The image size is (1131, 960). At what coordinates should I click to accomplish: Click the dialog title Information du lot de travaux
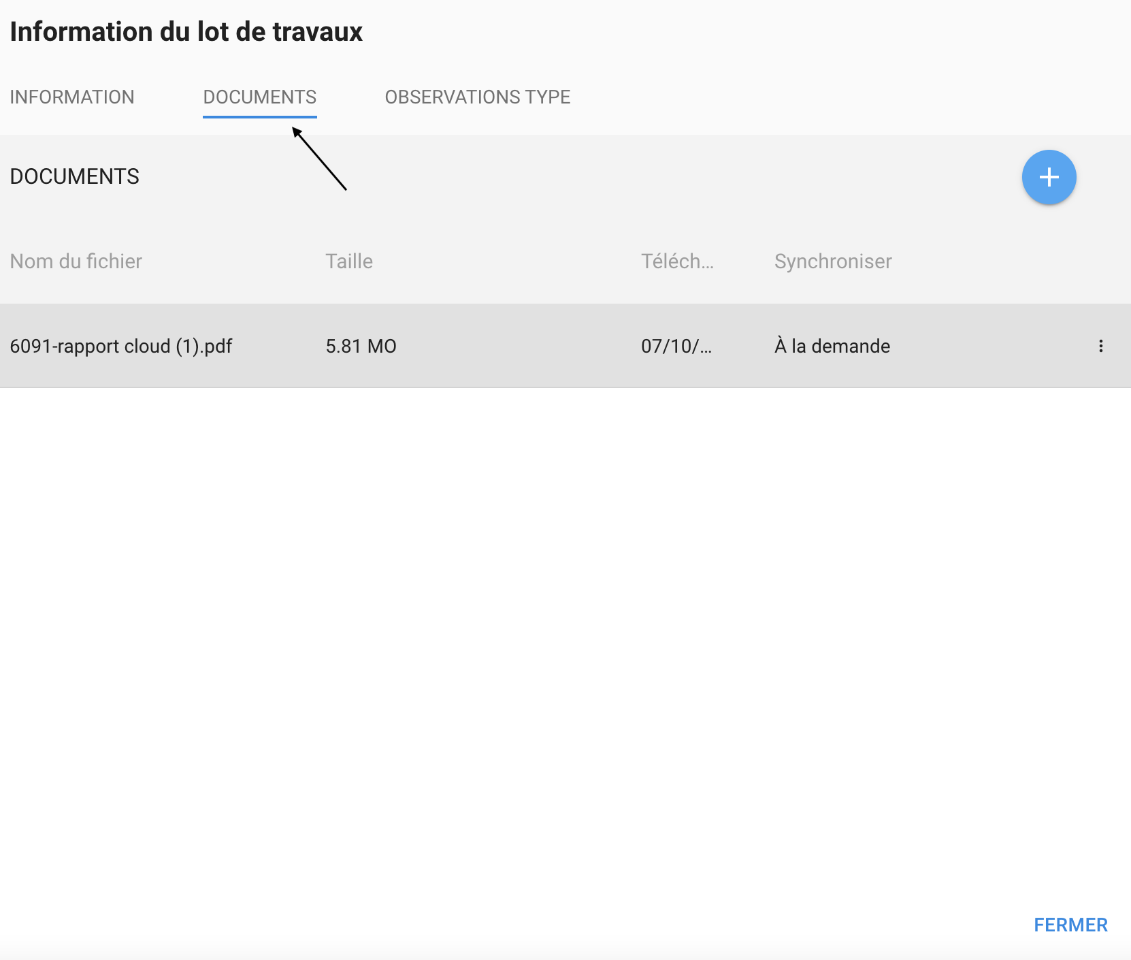coord(186,32)
